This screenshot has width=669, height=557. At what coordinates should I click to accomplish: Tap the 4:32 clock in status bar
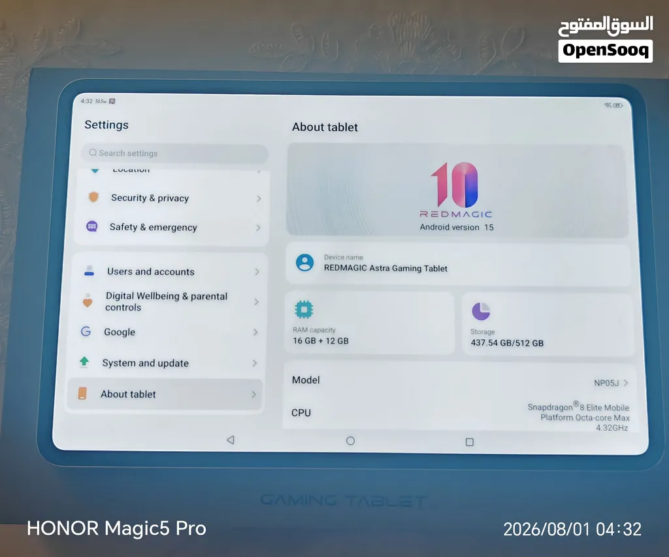click(87, 101)
